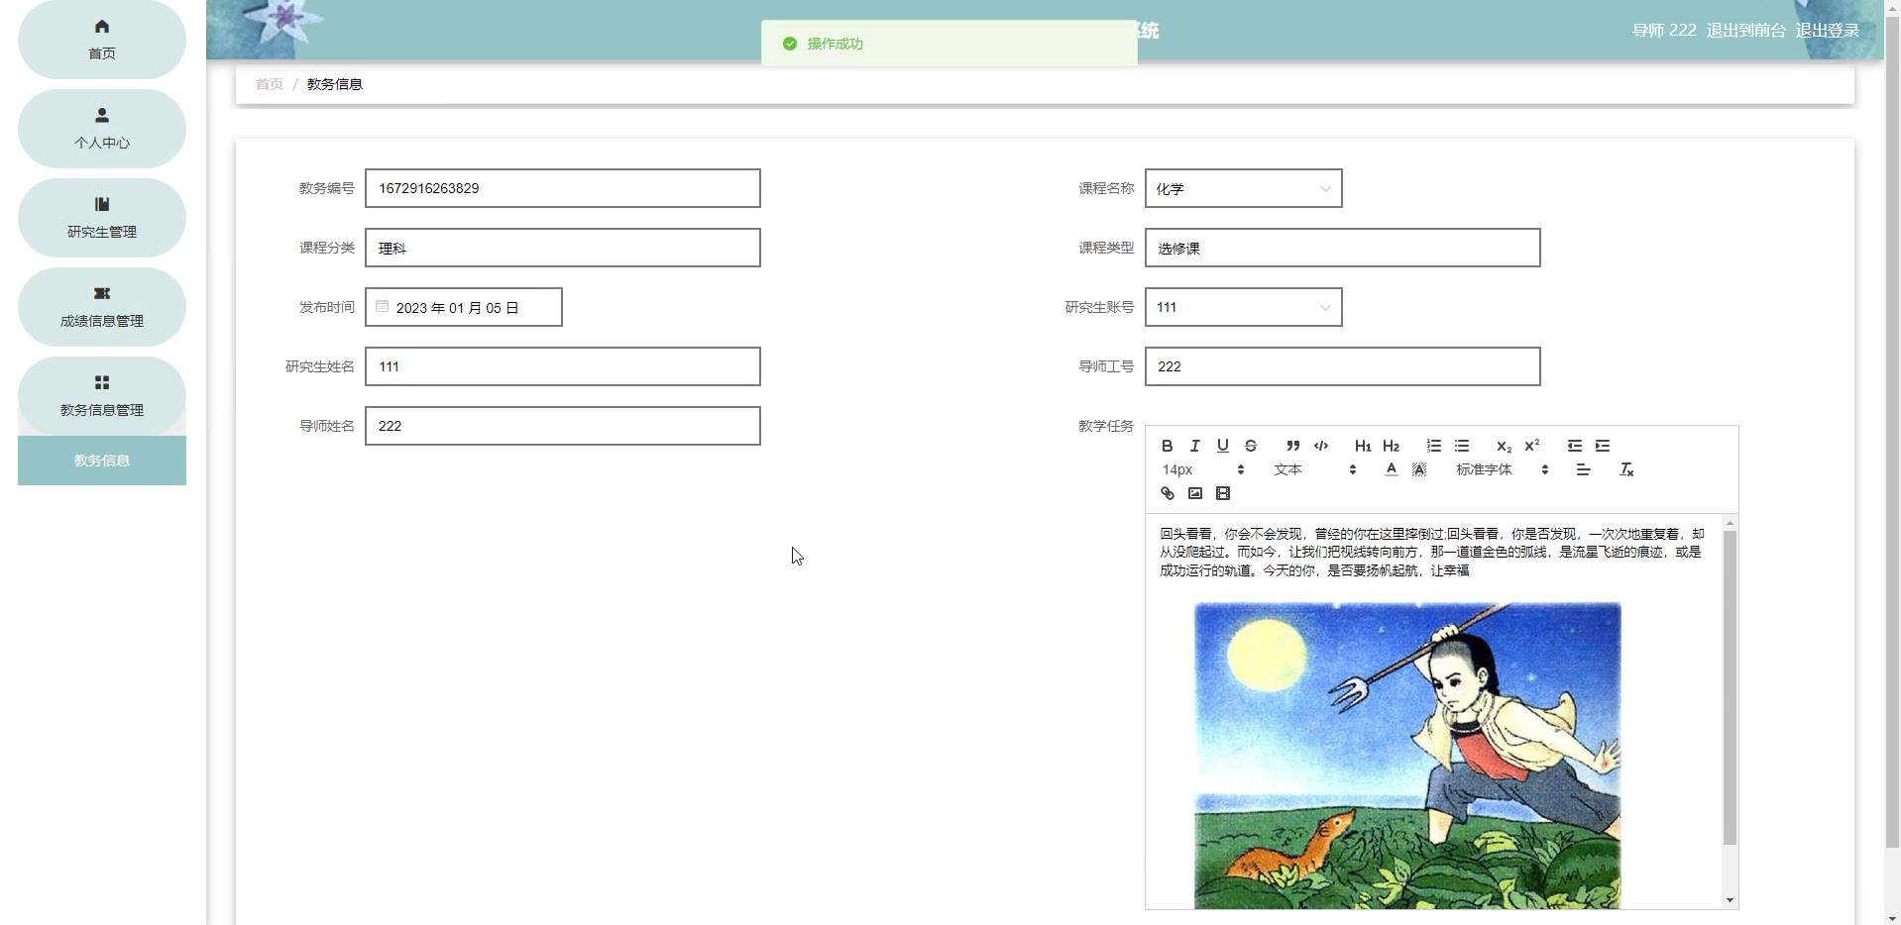Insert a code block
This screenshot has width=1901, height=925.
tap(1321, 446)
